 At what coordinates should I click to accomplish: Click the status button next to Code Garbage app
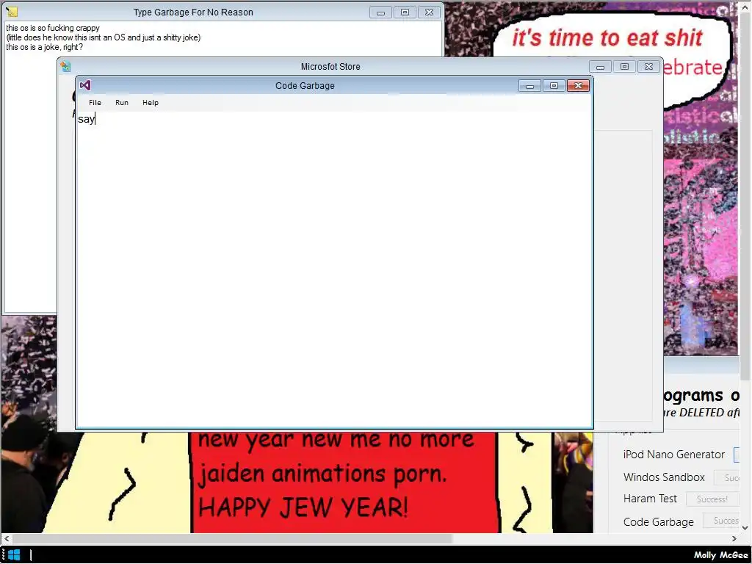[721, 521]
